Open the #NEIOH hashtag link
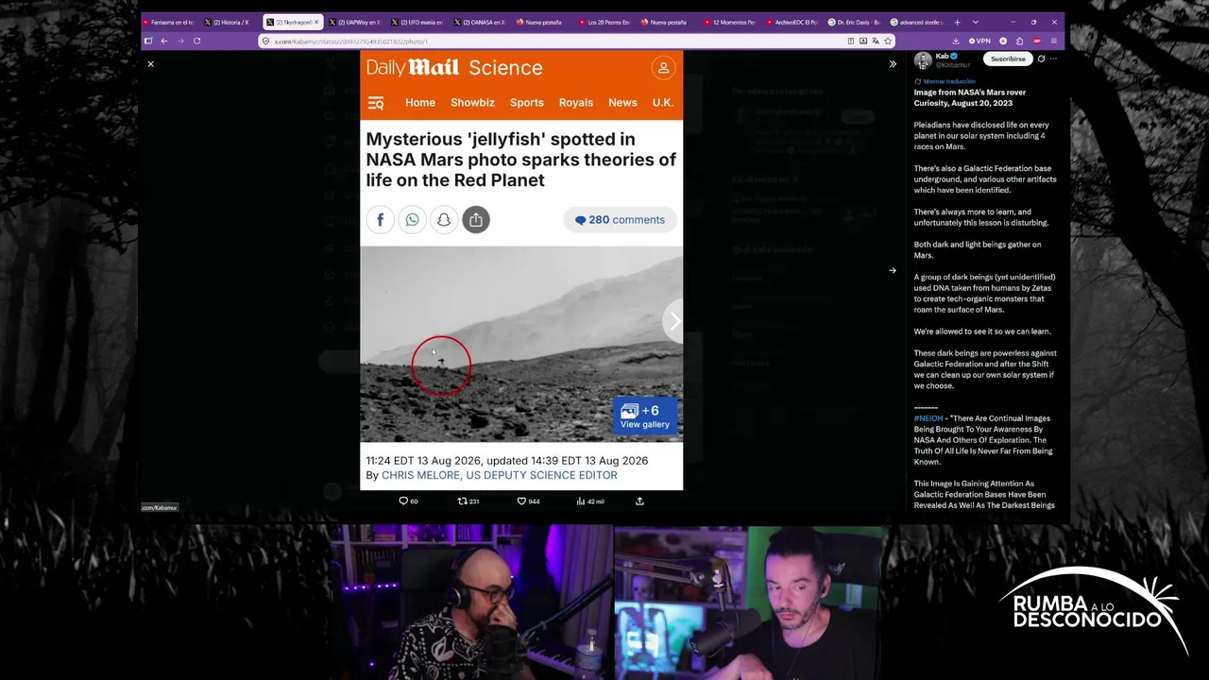Image resolution: width=1209 pixels, height=680 pixels. (x=928, y=418)
